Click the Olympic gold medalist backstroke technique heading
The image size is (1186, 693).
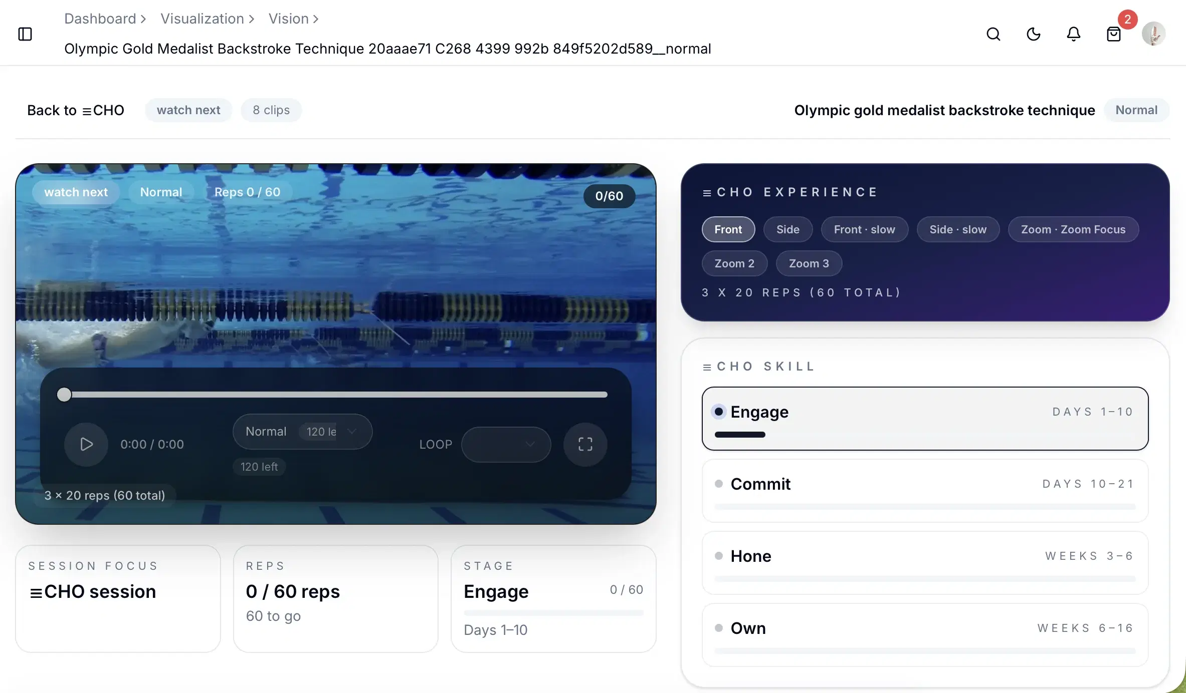click(x=944, y=110)
